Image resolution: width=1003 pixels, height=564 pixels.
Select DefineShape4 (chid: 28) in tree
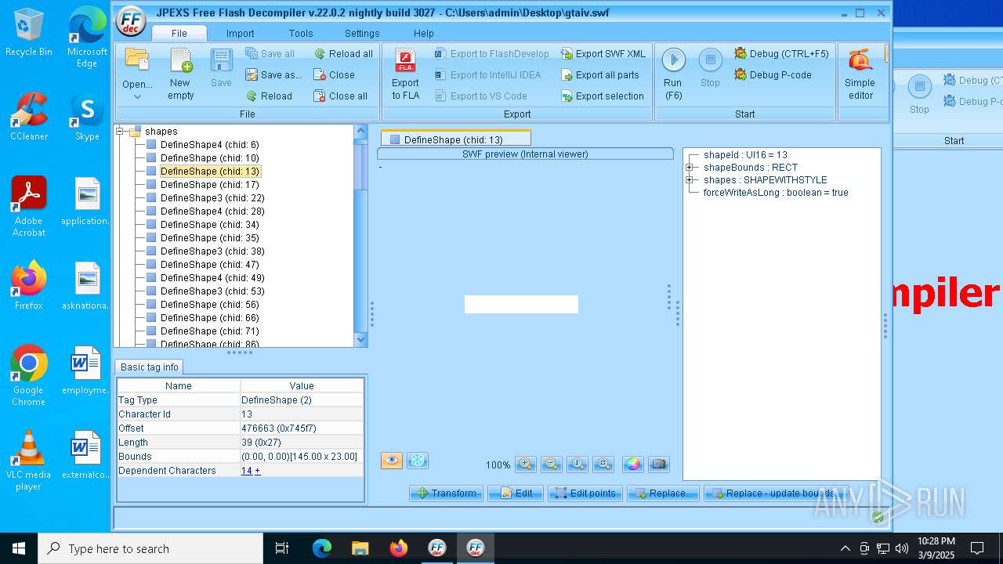pos(212,211)
